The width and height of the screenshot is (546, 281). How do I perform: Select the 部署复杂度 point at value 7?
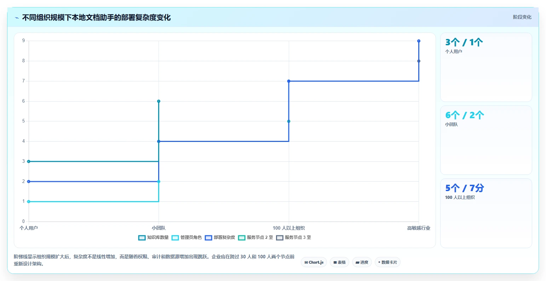289,81
